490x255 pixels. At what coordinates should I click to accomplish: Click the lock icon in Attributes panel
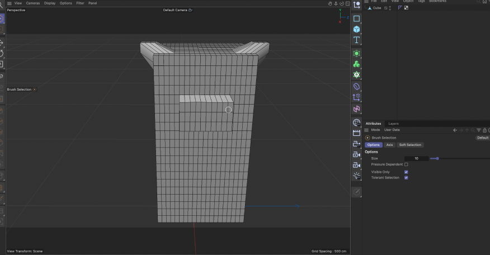pyautogui.click(x=485, y=130)
